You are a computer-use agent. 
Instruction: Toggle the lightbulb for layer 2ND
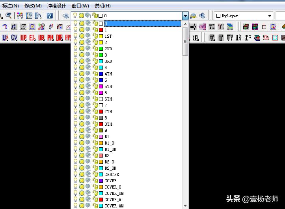coord(75,48)
